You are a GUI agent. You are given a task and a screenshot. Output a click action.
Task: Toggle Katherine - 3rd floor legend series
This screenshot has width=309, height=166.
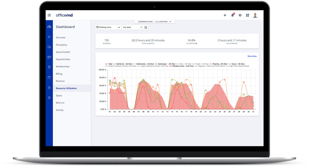click(123, 64)
